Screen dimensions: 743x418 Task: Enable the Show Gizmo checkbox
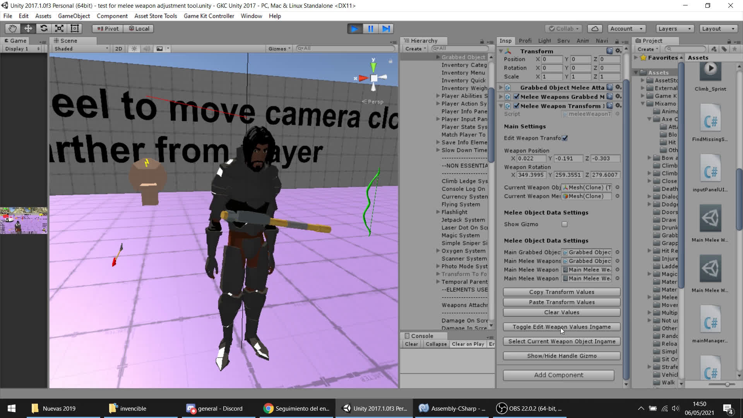[565, 224]
